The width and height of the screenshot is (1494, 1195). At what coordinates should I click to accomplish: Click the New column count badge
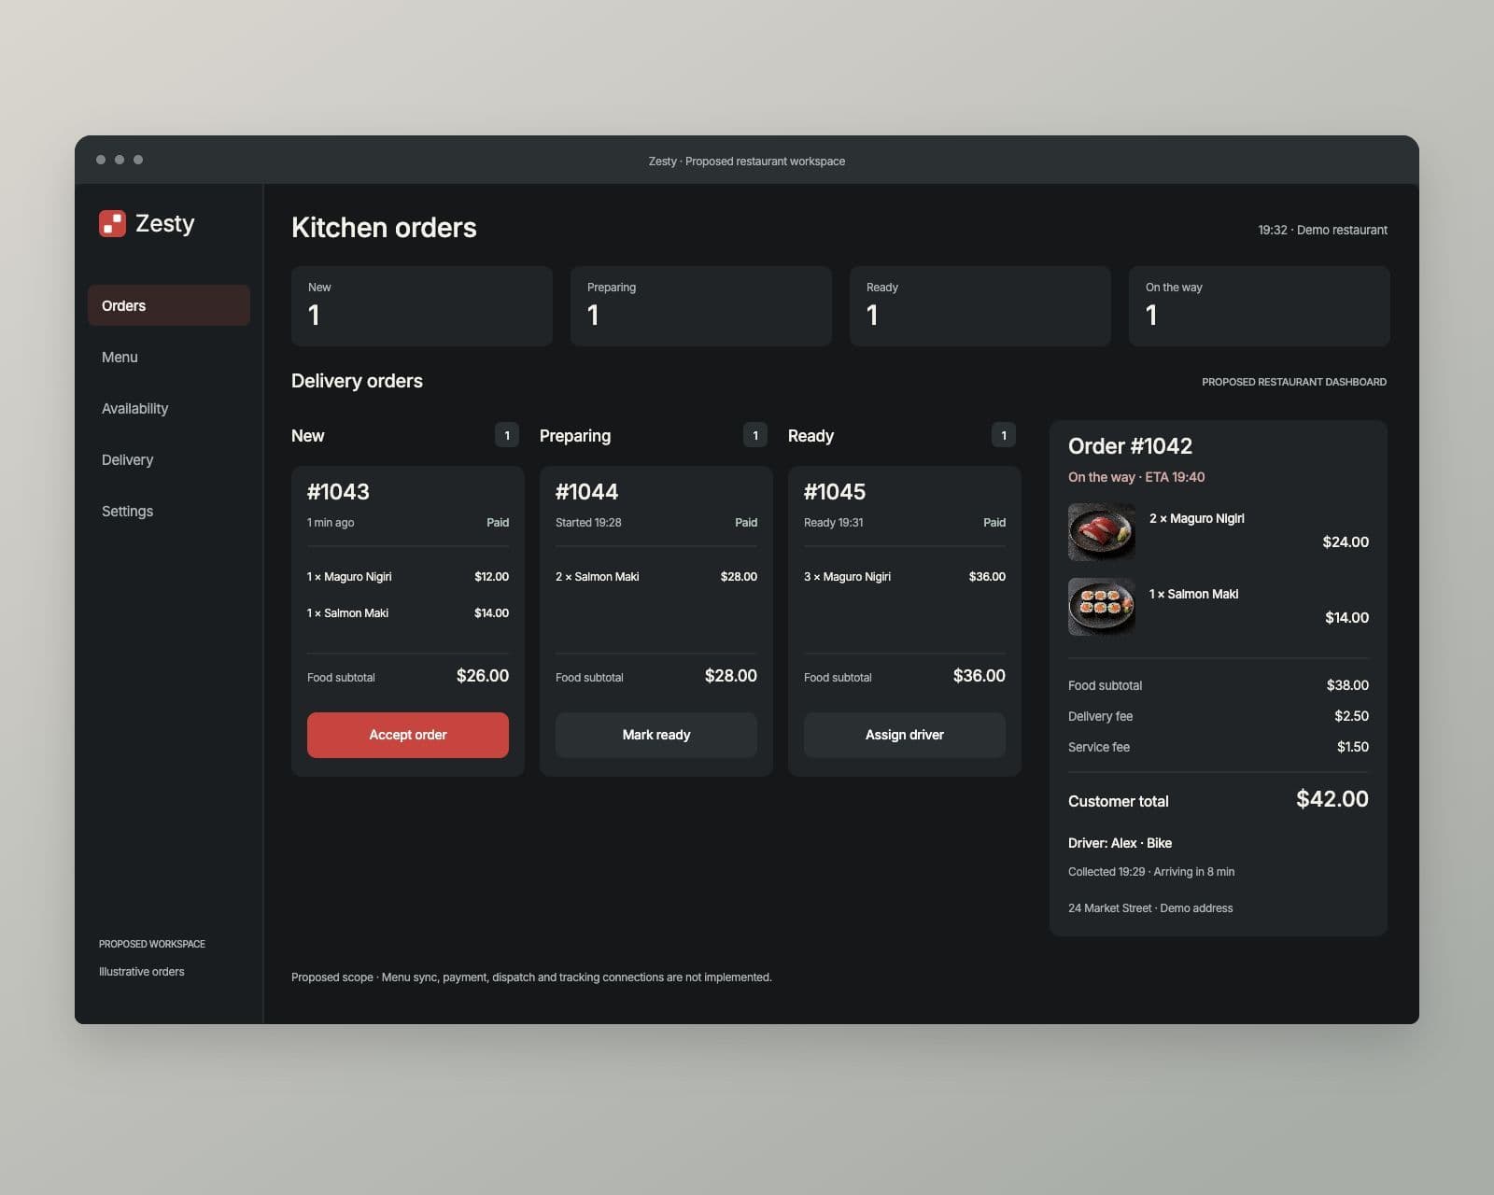coord(507,435)
